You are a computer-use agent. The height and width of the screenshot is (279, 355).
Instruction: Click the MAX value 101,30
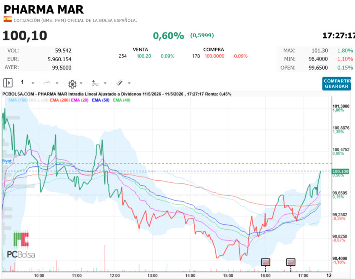(x=319, y=51)
